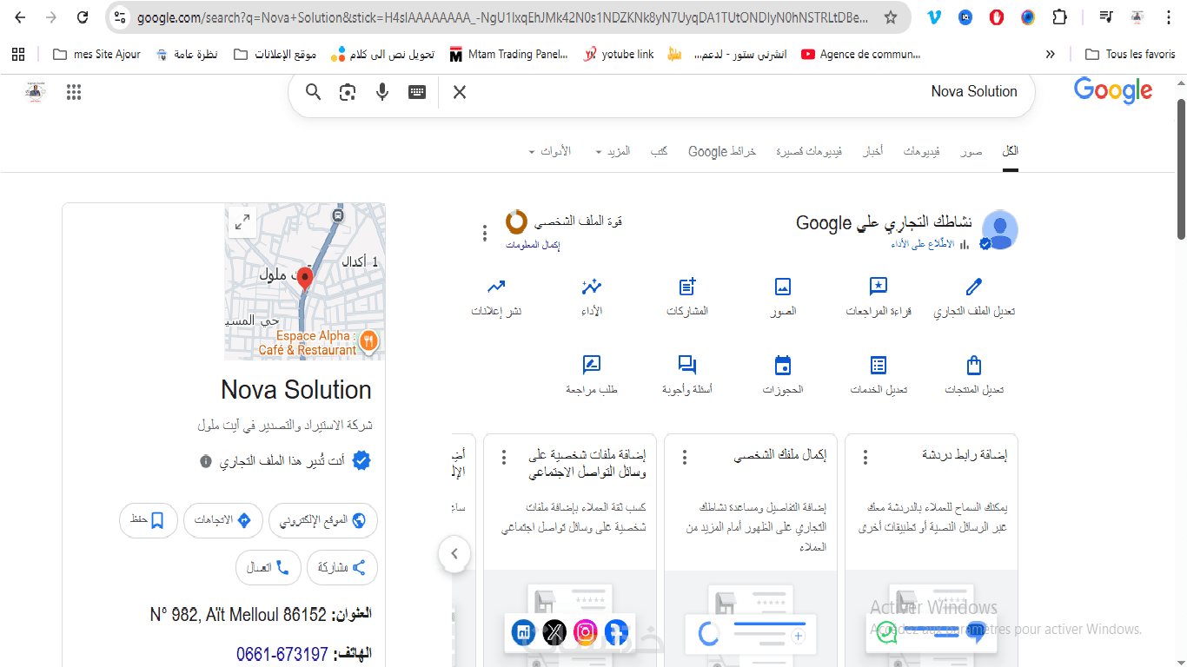Screen dimensions: 1187x667
Task: Open the Chrome media controls icon
Action: coord(1105,17)
